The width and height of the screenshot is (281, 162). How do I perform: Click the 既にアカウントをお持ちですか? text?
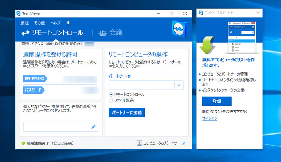coord(225,112)
